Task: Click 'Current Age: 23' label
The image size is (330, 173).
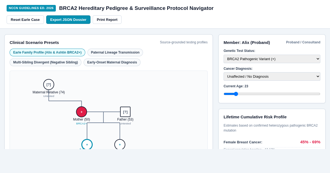Action: pyautogui.click(x=236, y=86)
